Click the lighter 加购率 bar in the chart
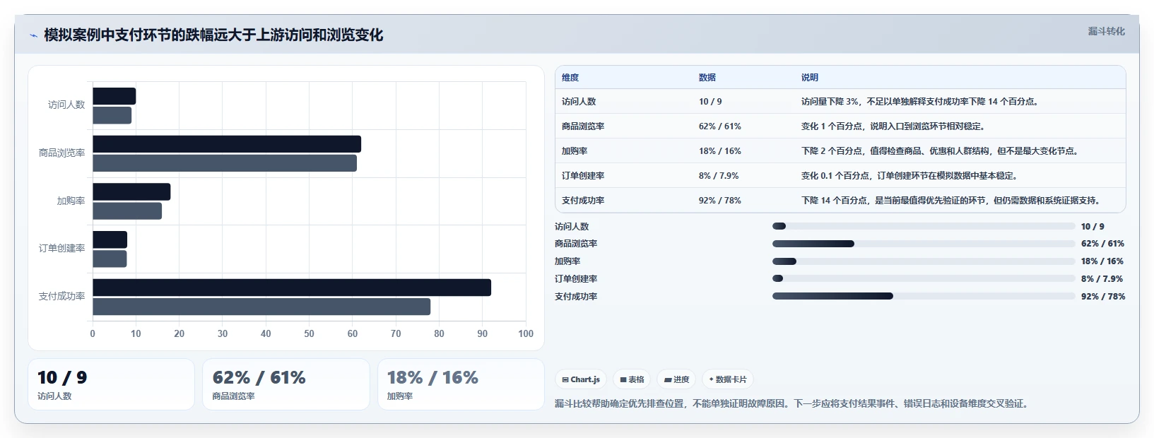Image resolution: width=1154 pixels, height=438 pixels. click(x=127, y=211)
